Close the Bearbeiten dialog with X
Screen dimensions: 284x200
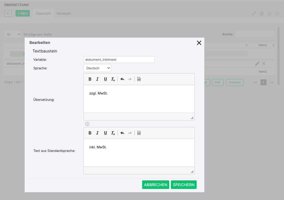coord(199,43)
